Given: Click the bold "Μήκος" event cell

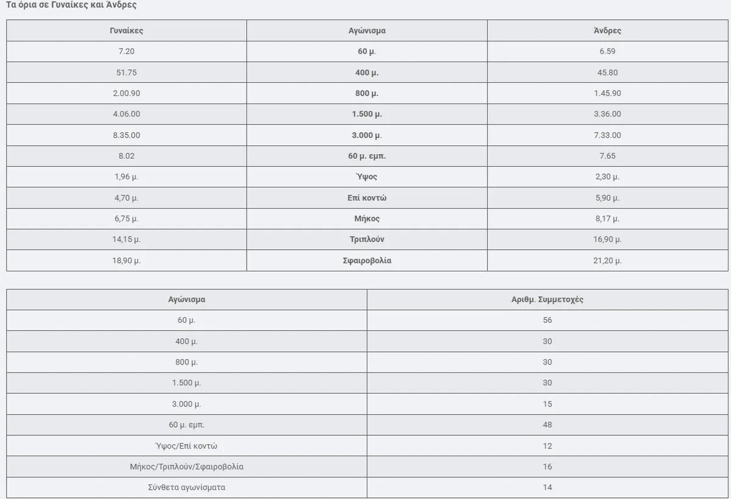Looking at the screenshot, I should click(367, 218).
